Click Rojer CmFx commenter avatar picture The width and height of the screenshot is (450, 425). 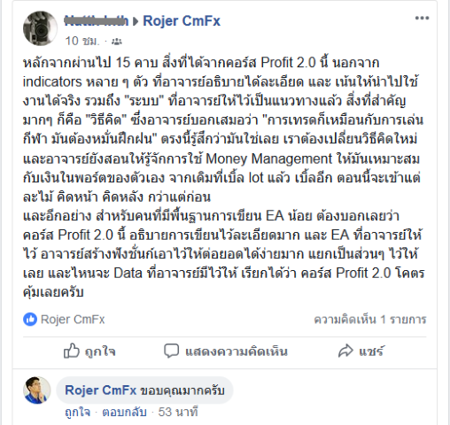(x=37, y=390)
